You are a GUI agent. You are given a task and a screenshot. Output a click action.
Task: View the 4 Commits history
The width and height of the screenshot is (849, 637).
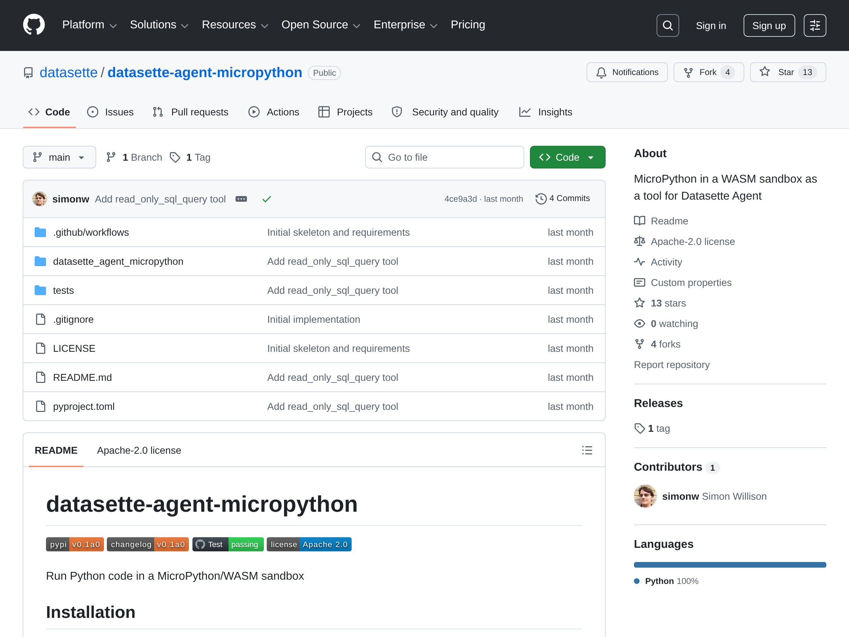click(x=563, y=199)
